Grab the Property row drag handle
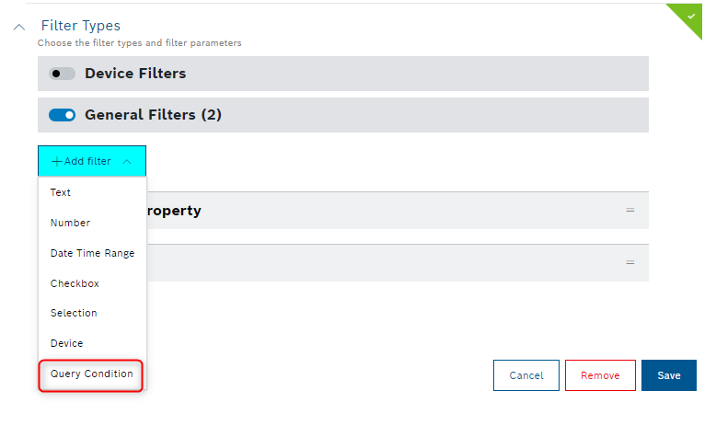The width and height of the screenshot is (716, 437). pyautogui.click(x=630, y=211)
